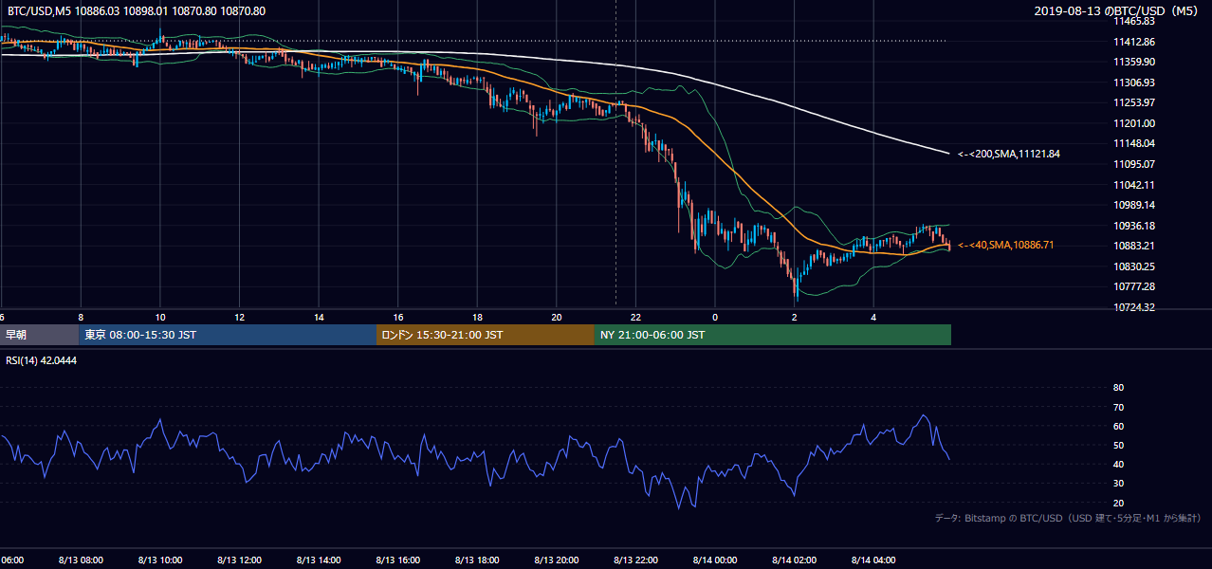Click price axis label 11465.83

(1133, 21)
